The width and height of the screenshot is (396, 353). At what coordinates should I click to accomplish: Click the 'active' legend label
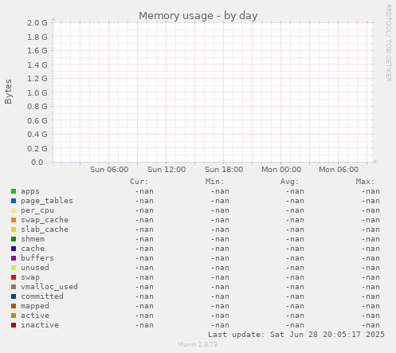[x=35, y=316]
